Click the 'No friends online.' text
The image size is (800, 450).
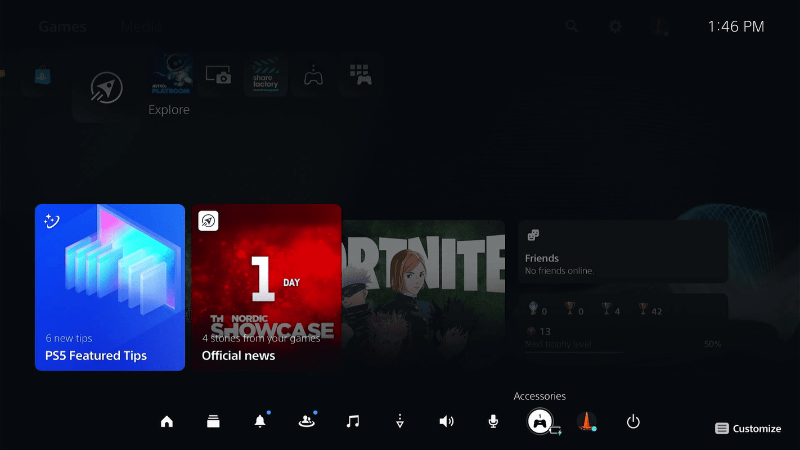point(559,271)
